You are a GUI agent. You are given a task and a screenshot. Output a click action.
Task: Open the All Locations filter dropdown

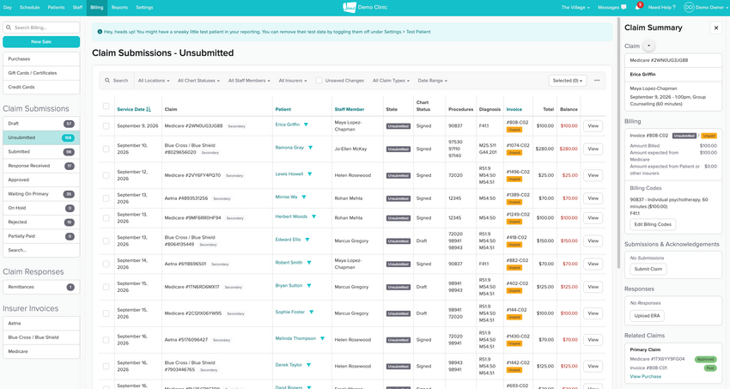[x=154, y=81]
